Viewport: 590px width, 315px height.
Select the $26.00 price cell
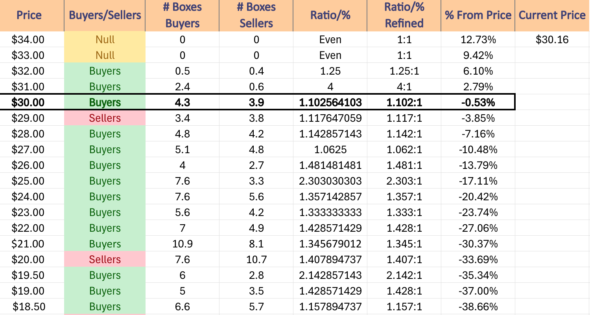coord(32,165)
